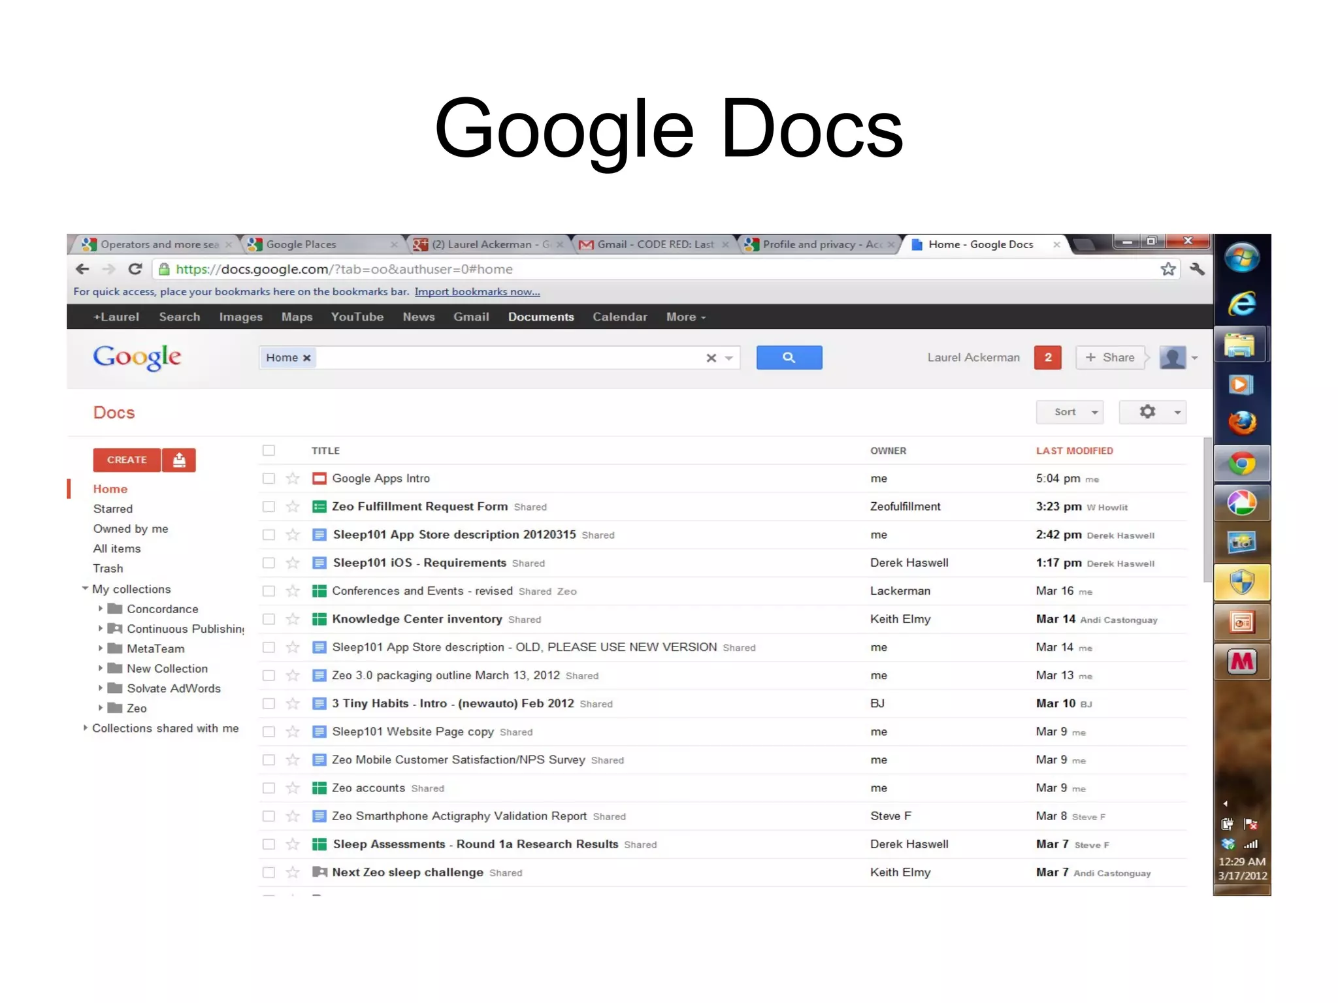Open the Sort dropdown
The height and width of the screenshot is (1003, 1338).
[1069, 412]
